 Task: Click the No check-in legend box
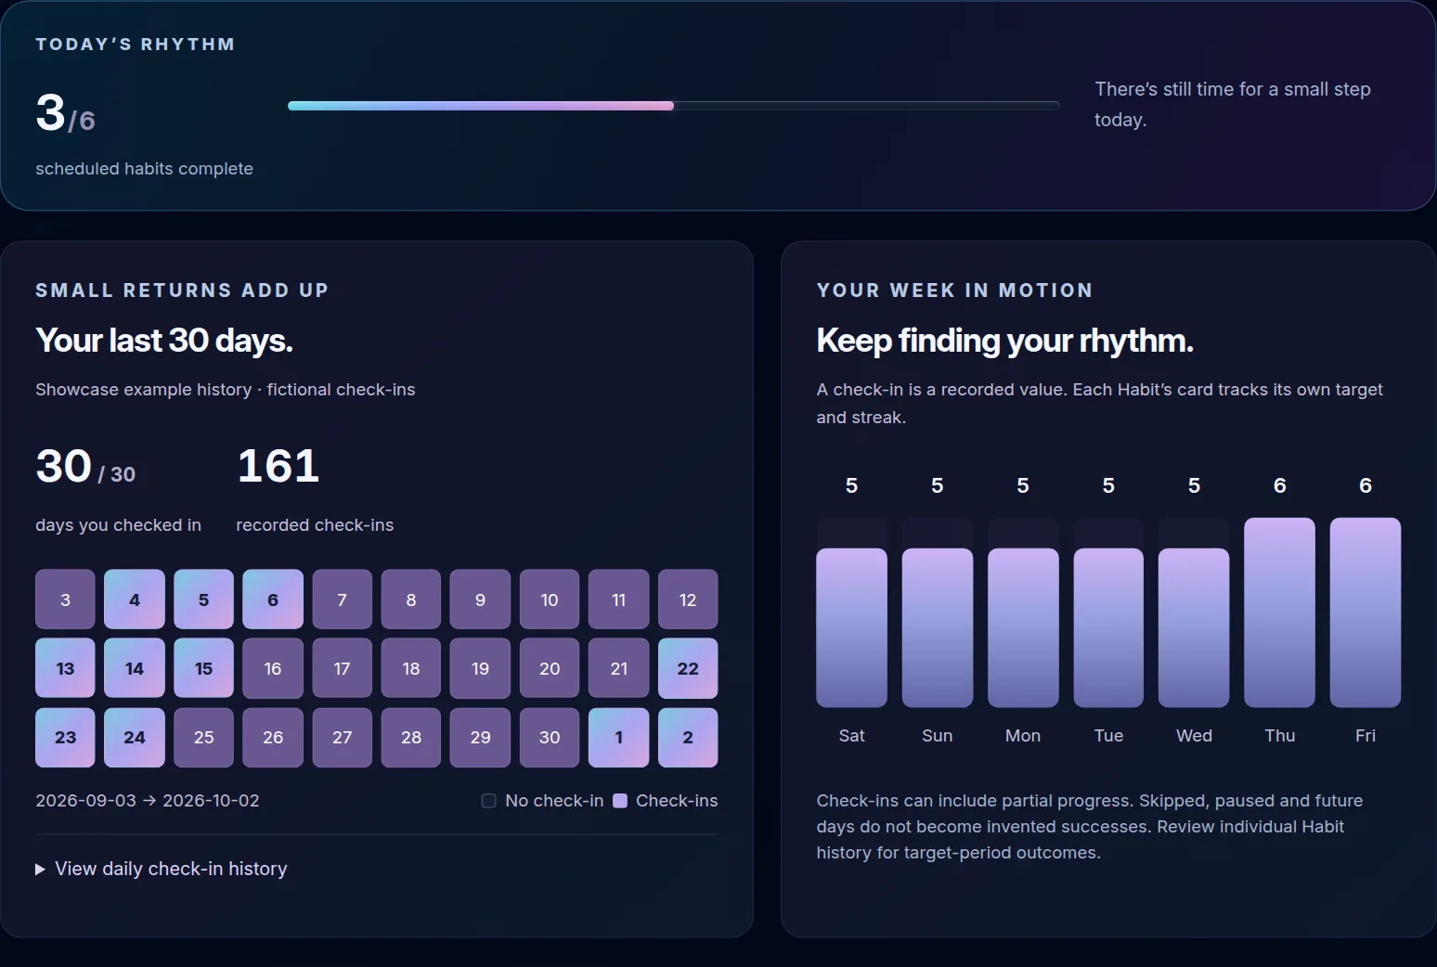tap(488, 801)
